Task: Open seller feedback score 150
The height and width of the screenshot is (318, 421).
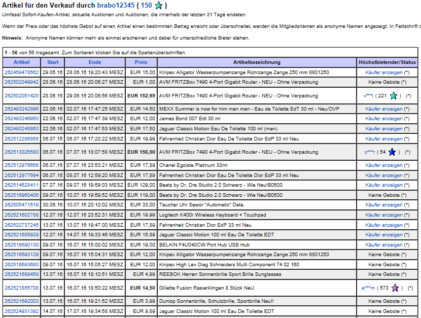Action: (146, 6)
